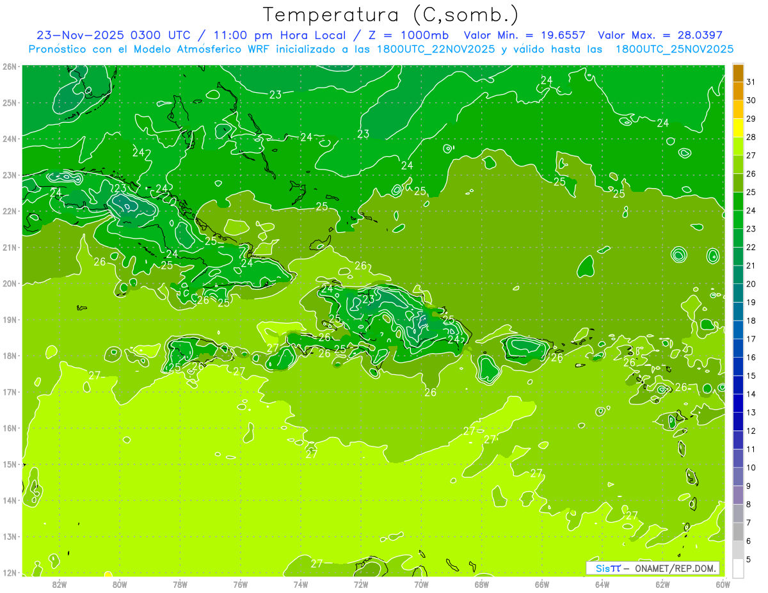Click the colorbar scale label "10"

pyautogui.click(x=751, y=467)
